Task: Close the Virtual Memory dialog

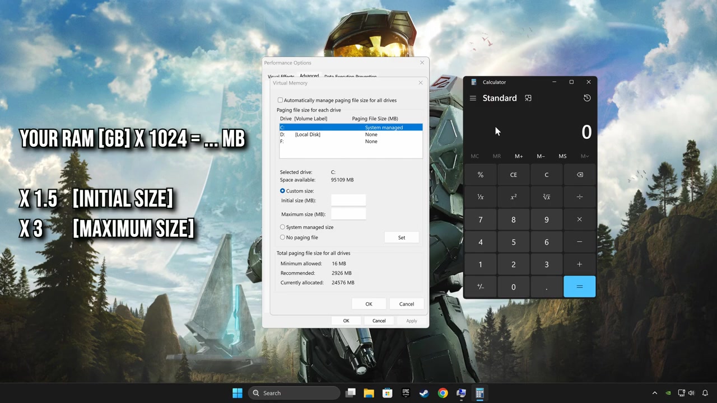Action: (421, 83)
